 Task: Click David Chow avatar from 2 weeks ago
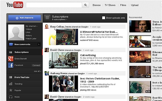(x=47, y=97)
